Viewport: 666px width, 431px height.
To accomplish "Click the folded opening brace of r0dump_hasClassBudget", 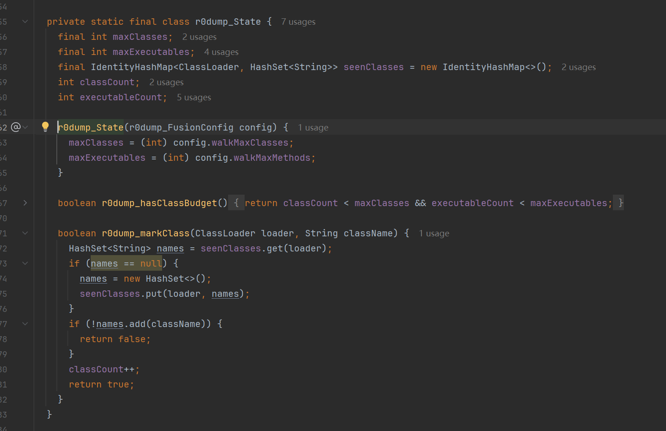I will [236, 203].
